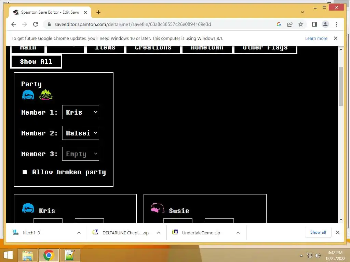Open Member 1 dropdown showing Kris
Image resolution: width=350 pixels, height=262 pixels.
(81, 112)
